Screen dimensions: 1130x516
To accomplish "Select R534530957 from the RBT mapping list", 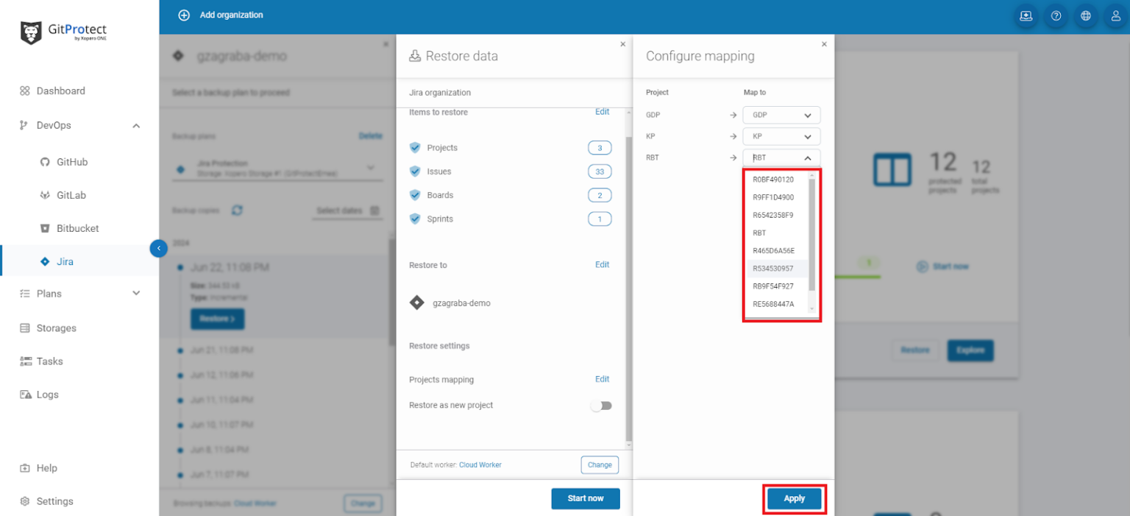I will pyautogui.click(x=776, y=269).
